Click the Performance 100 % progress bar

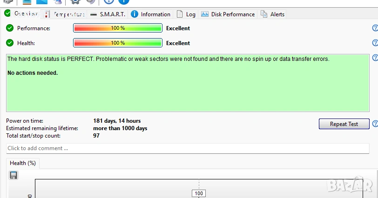pos(118,28)
